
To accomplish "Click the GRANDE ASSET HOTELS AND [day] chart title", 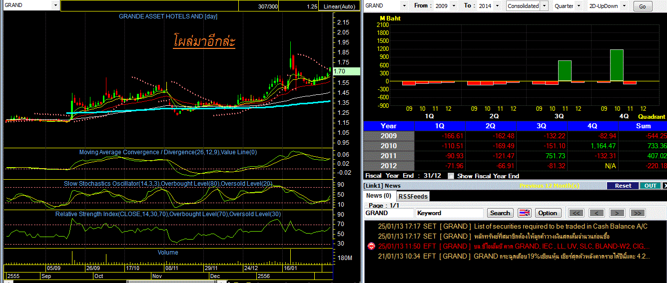I will pos(168,16).
